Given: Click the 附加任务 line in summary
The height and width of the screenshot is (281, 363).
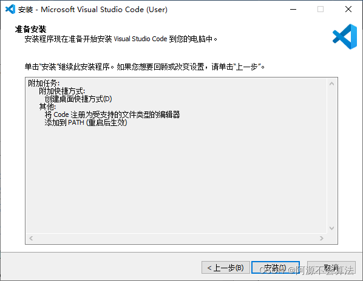Looking at the screenshot, I should (44, 83).
